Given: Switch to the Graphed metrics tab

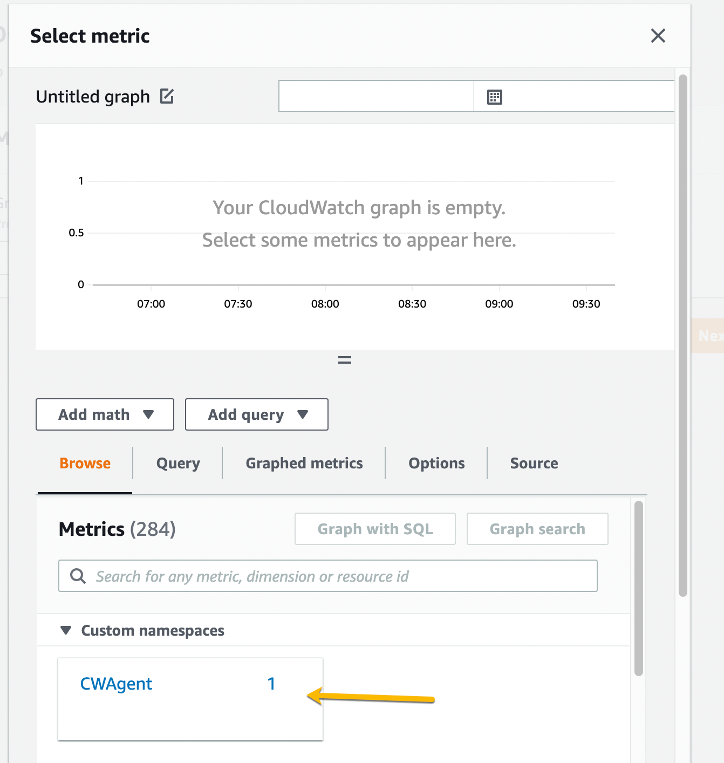Looking at the screenshot, I should (304, 463).
